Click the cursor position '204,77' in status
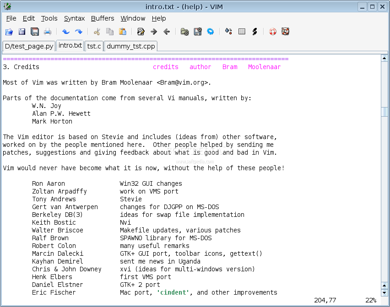390x307 pixels. 325,300
